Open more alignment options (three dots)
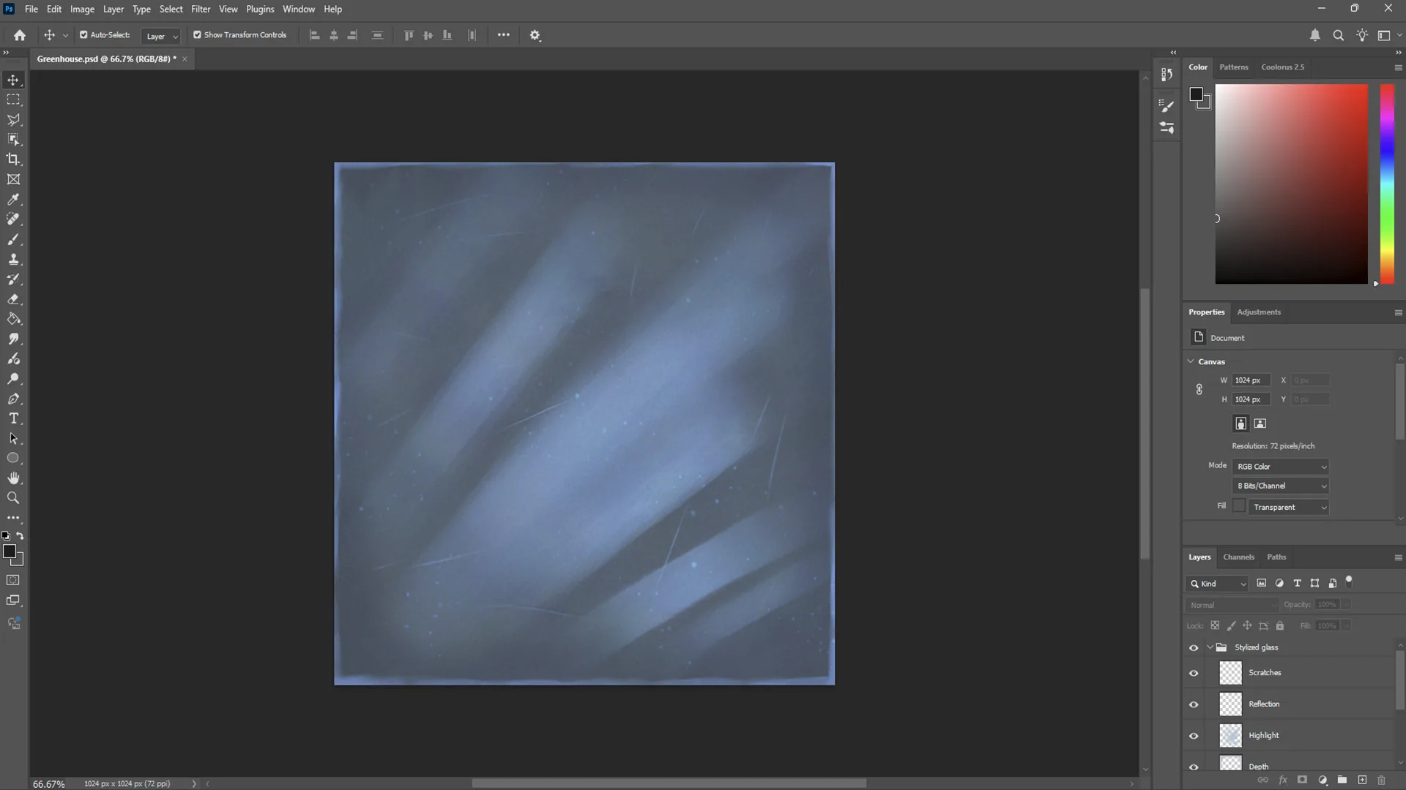The image size is (1406, 790). click(503, 35)
